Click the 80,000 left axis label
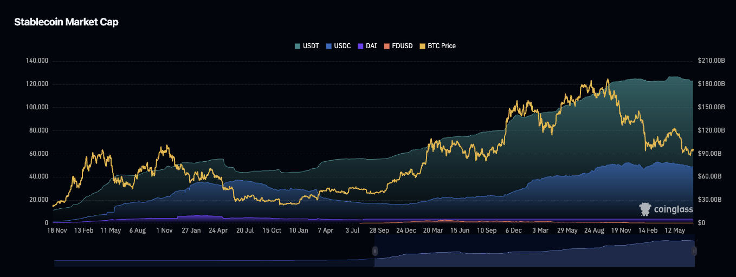 (x=38, y=130)
